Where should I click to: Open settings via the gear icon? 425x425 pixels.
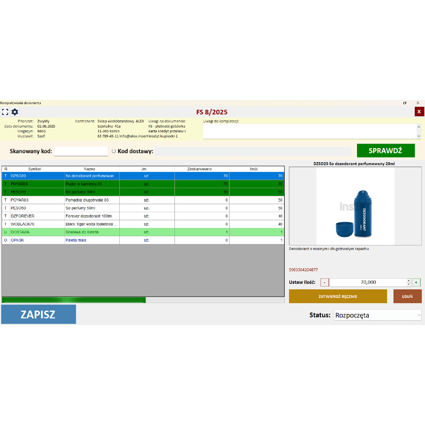click(15, 112)
